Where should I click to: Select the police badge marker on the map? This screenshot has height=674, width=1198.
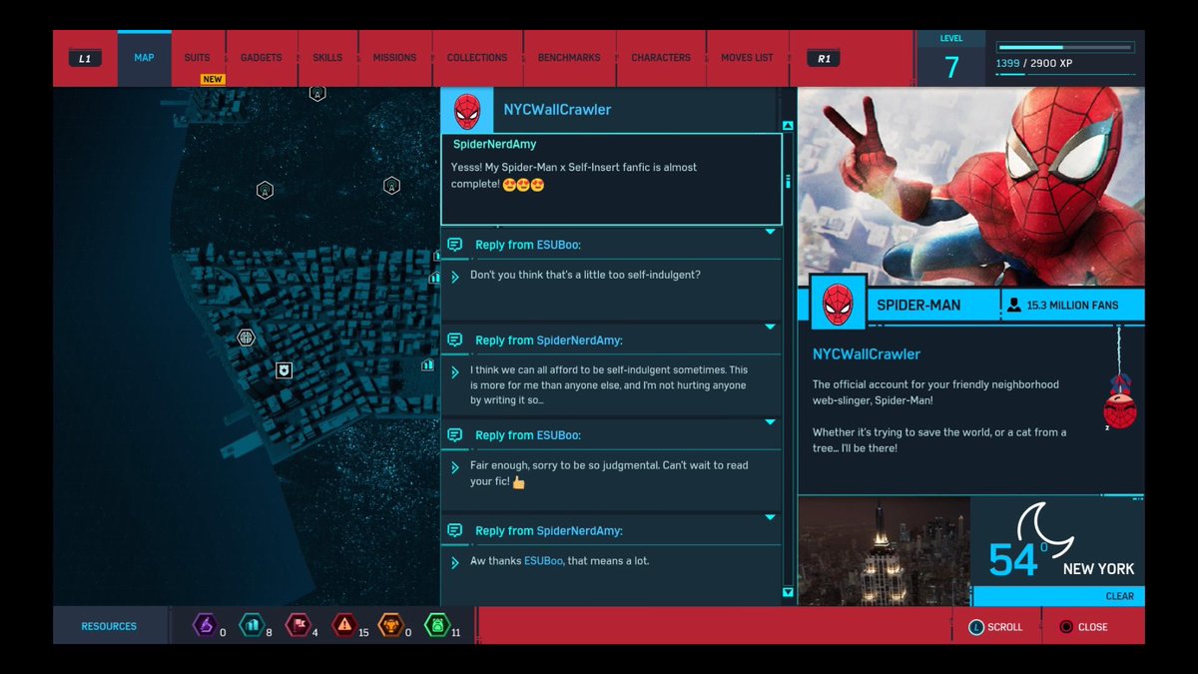pyautogui.click(x=285, y=370)
